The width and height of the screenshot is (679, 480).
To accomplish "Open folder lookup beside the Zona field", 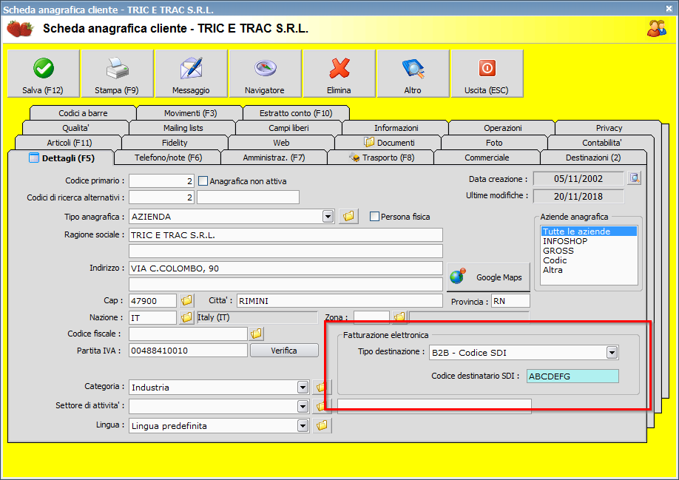I will pos(399,317).
